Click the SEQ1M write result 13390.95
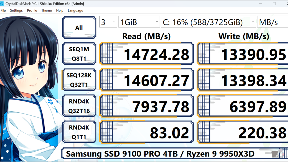The width and height of the screenshot is (288, 162). [x=242, y=53]
